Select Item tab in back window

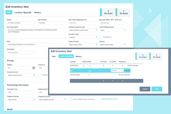tap(9, 12)
